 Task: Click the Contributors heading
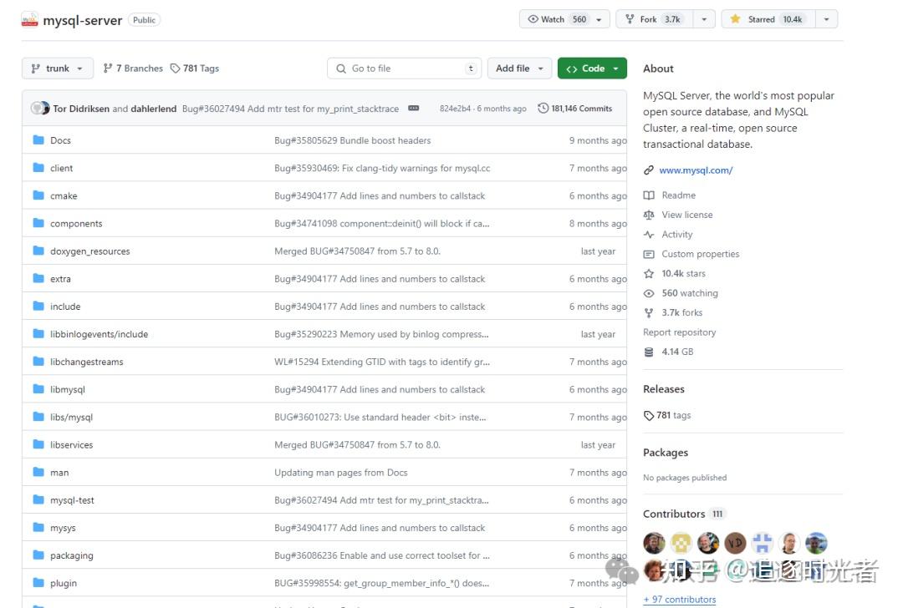tap(674, 514)
